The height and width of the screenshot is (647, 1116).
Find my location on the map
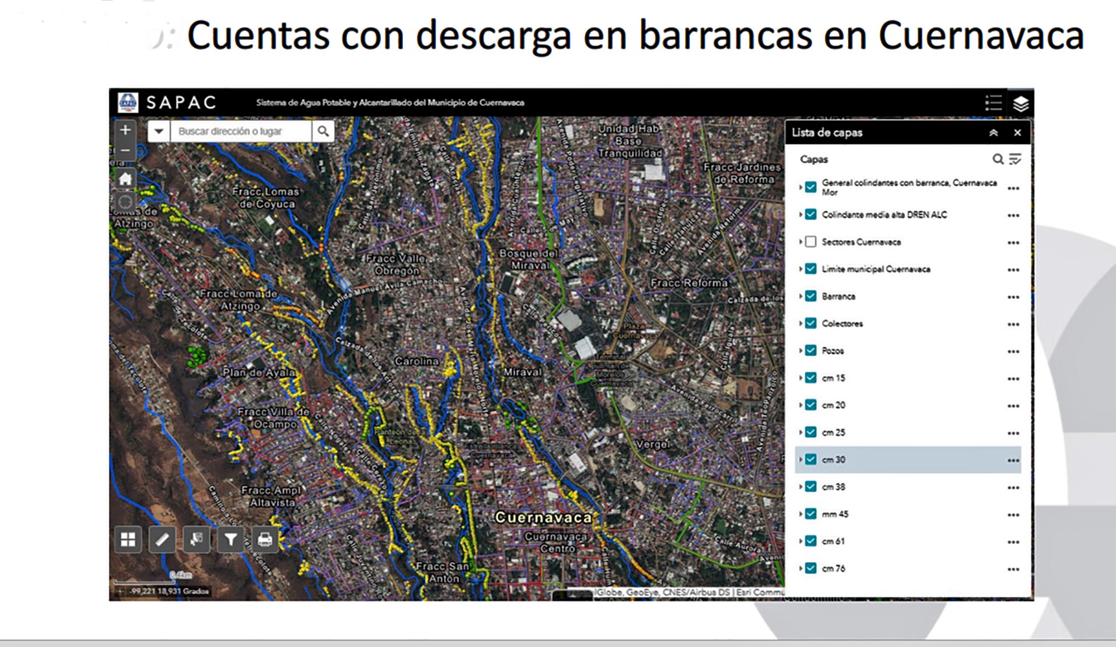pyautogui.click(x=126, y=202)
